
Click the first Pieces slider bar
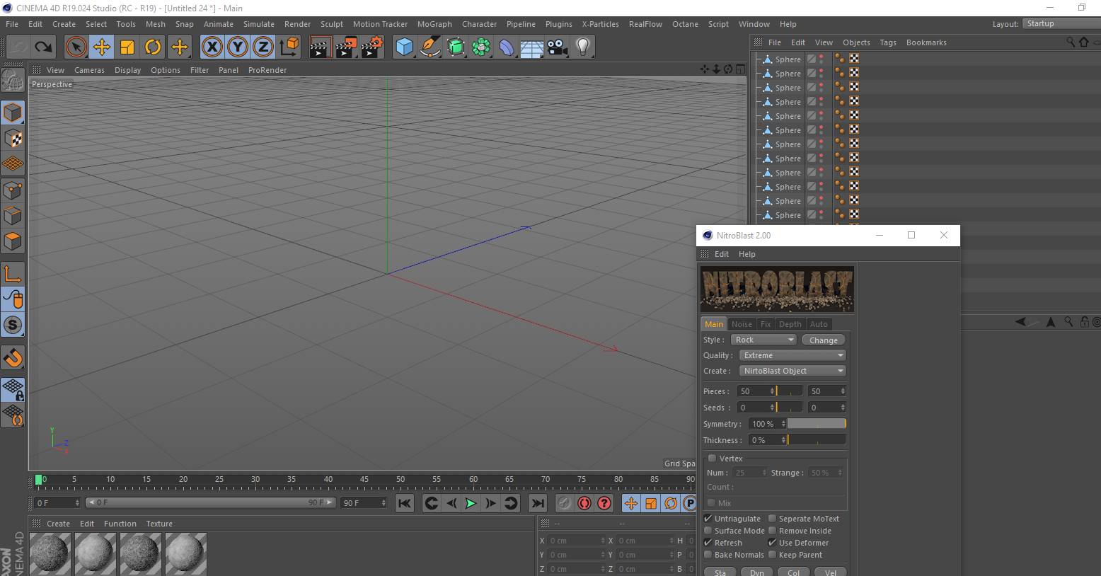789,391
